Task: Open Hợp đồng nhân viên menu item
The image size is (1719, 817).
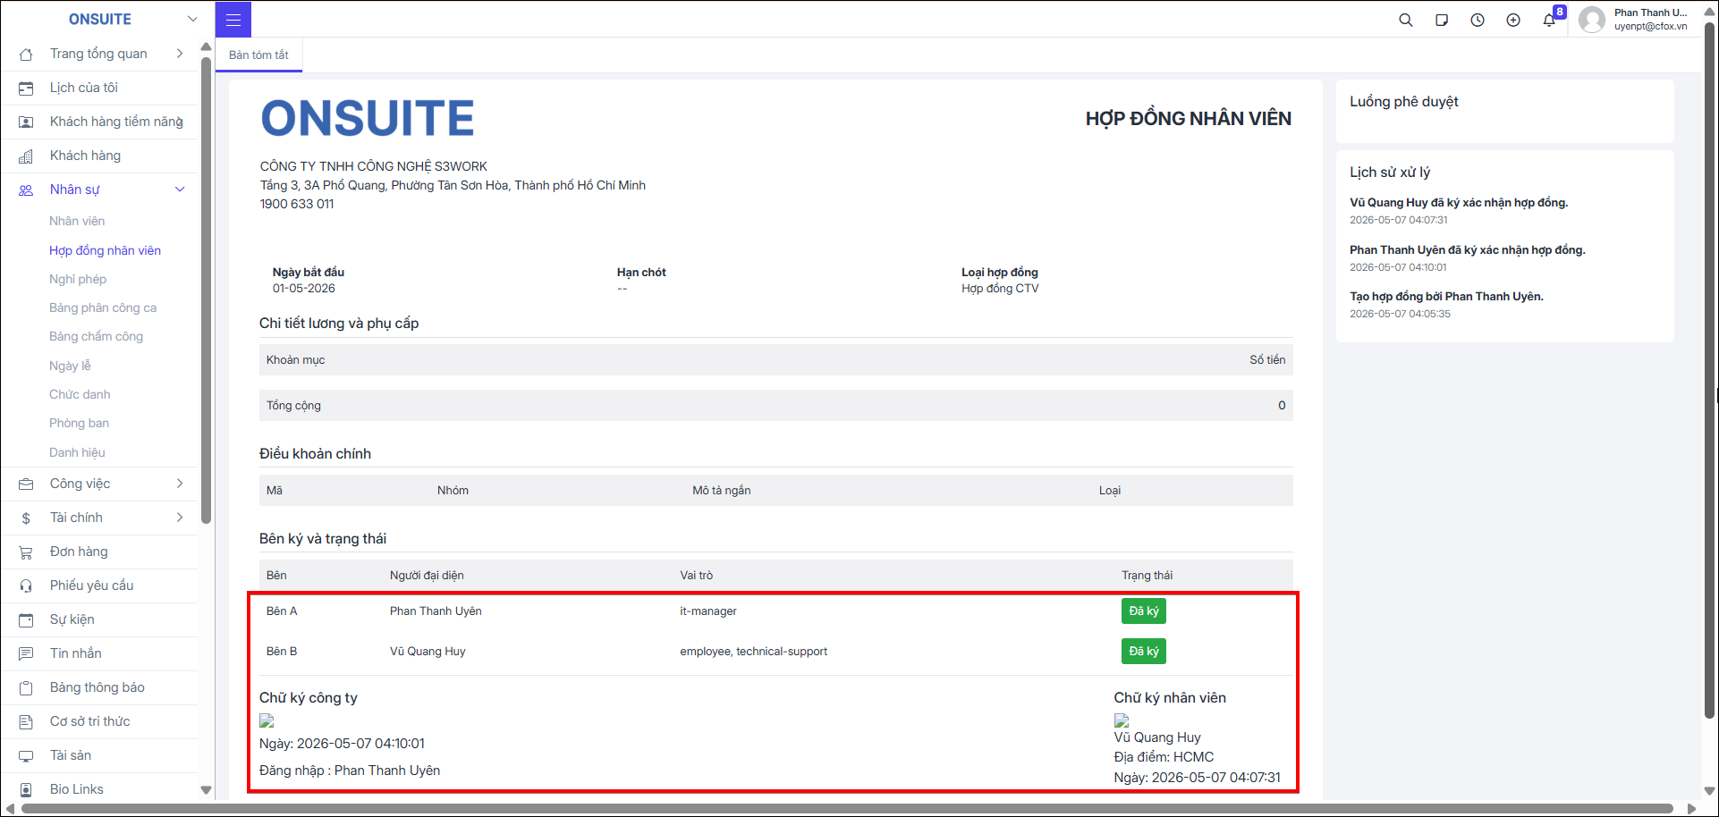Action: [105, 250]
